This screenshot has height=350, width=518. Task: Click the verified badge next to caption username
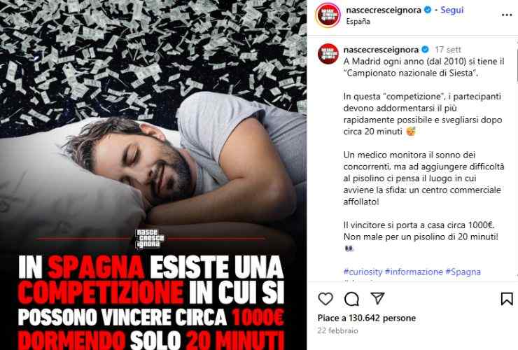tap(425, 50)
